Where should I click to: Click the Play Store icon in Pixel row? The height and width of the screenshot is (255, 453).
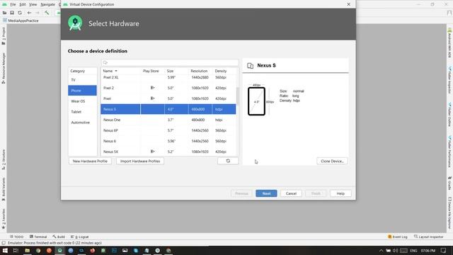153,98
